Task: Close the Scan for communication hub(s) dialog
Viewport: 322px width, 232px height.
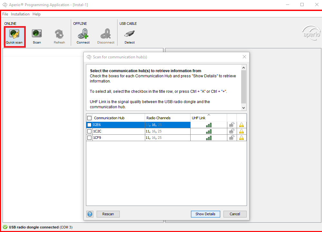Action: click(244, 57)
